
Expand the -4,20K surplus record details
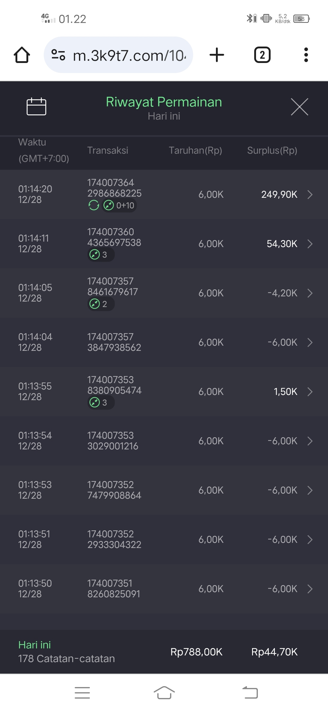coord(310,293)
